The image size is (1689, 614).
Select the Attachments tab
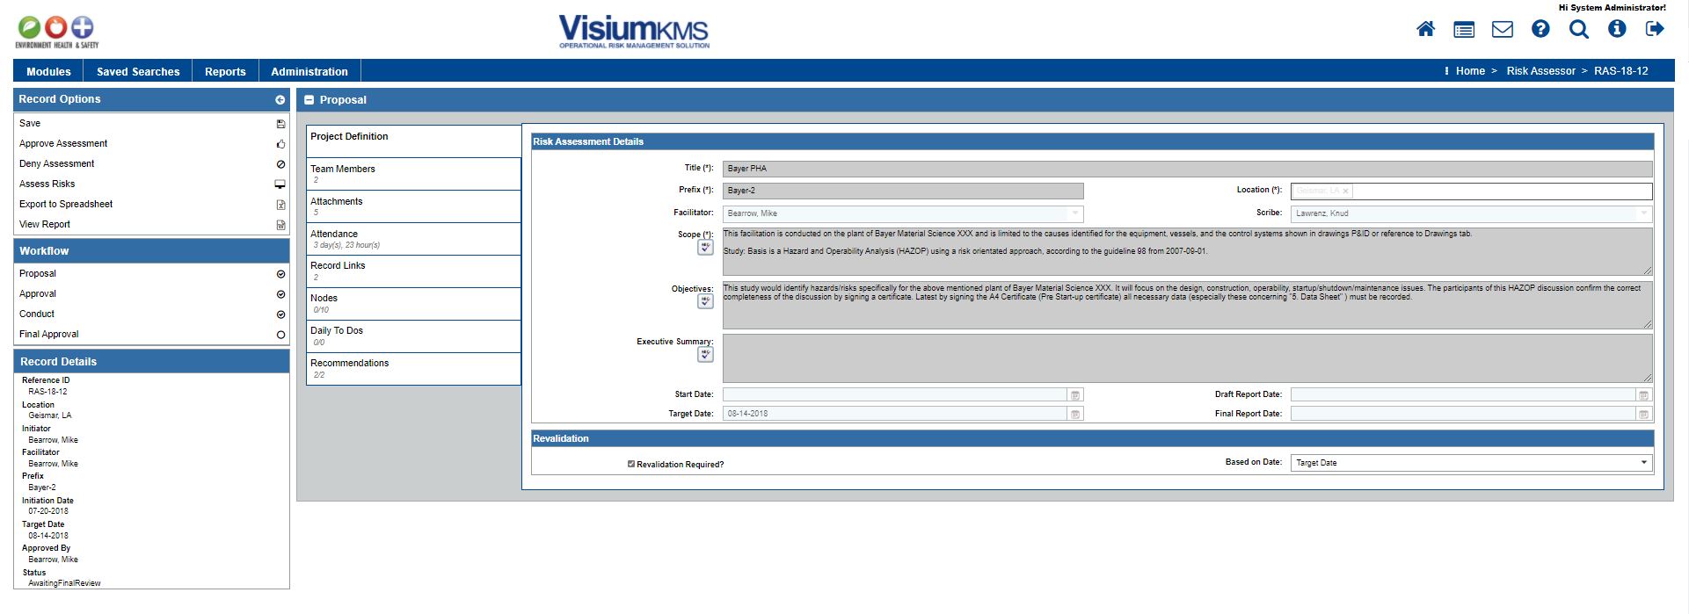coord(413,206)
